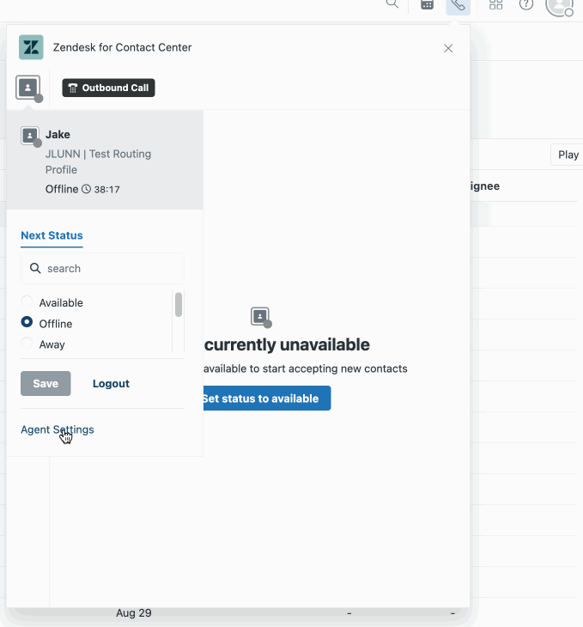The width and height of the screenshot is (583, 627).
Task: Click the 'Zendesk for Contact Center' title
Action: tap(123, 47)
